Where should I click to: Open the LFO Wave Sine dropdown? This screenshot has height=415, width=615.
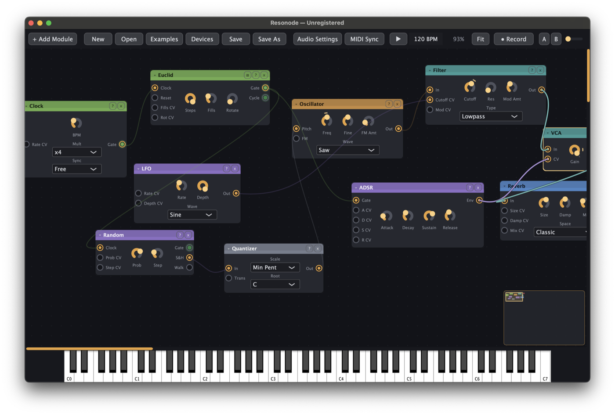coord(192,215)
